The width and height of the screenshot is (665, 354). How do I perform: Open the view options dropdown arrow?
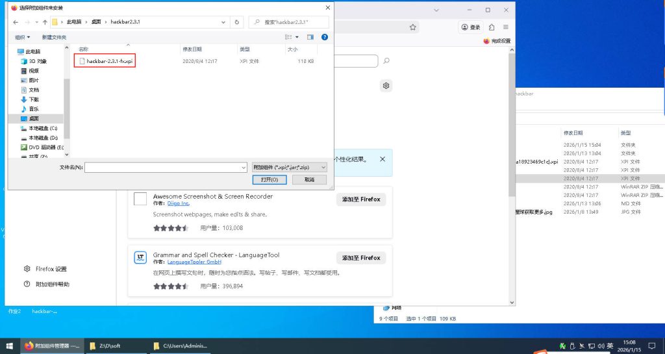coord(297,37)
